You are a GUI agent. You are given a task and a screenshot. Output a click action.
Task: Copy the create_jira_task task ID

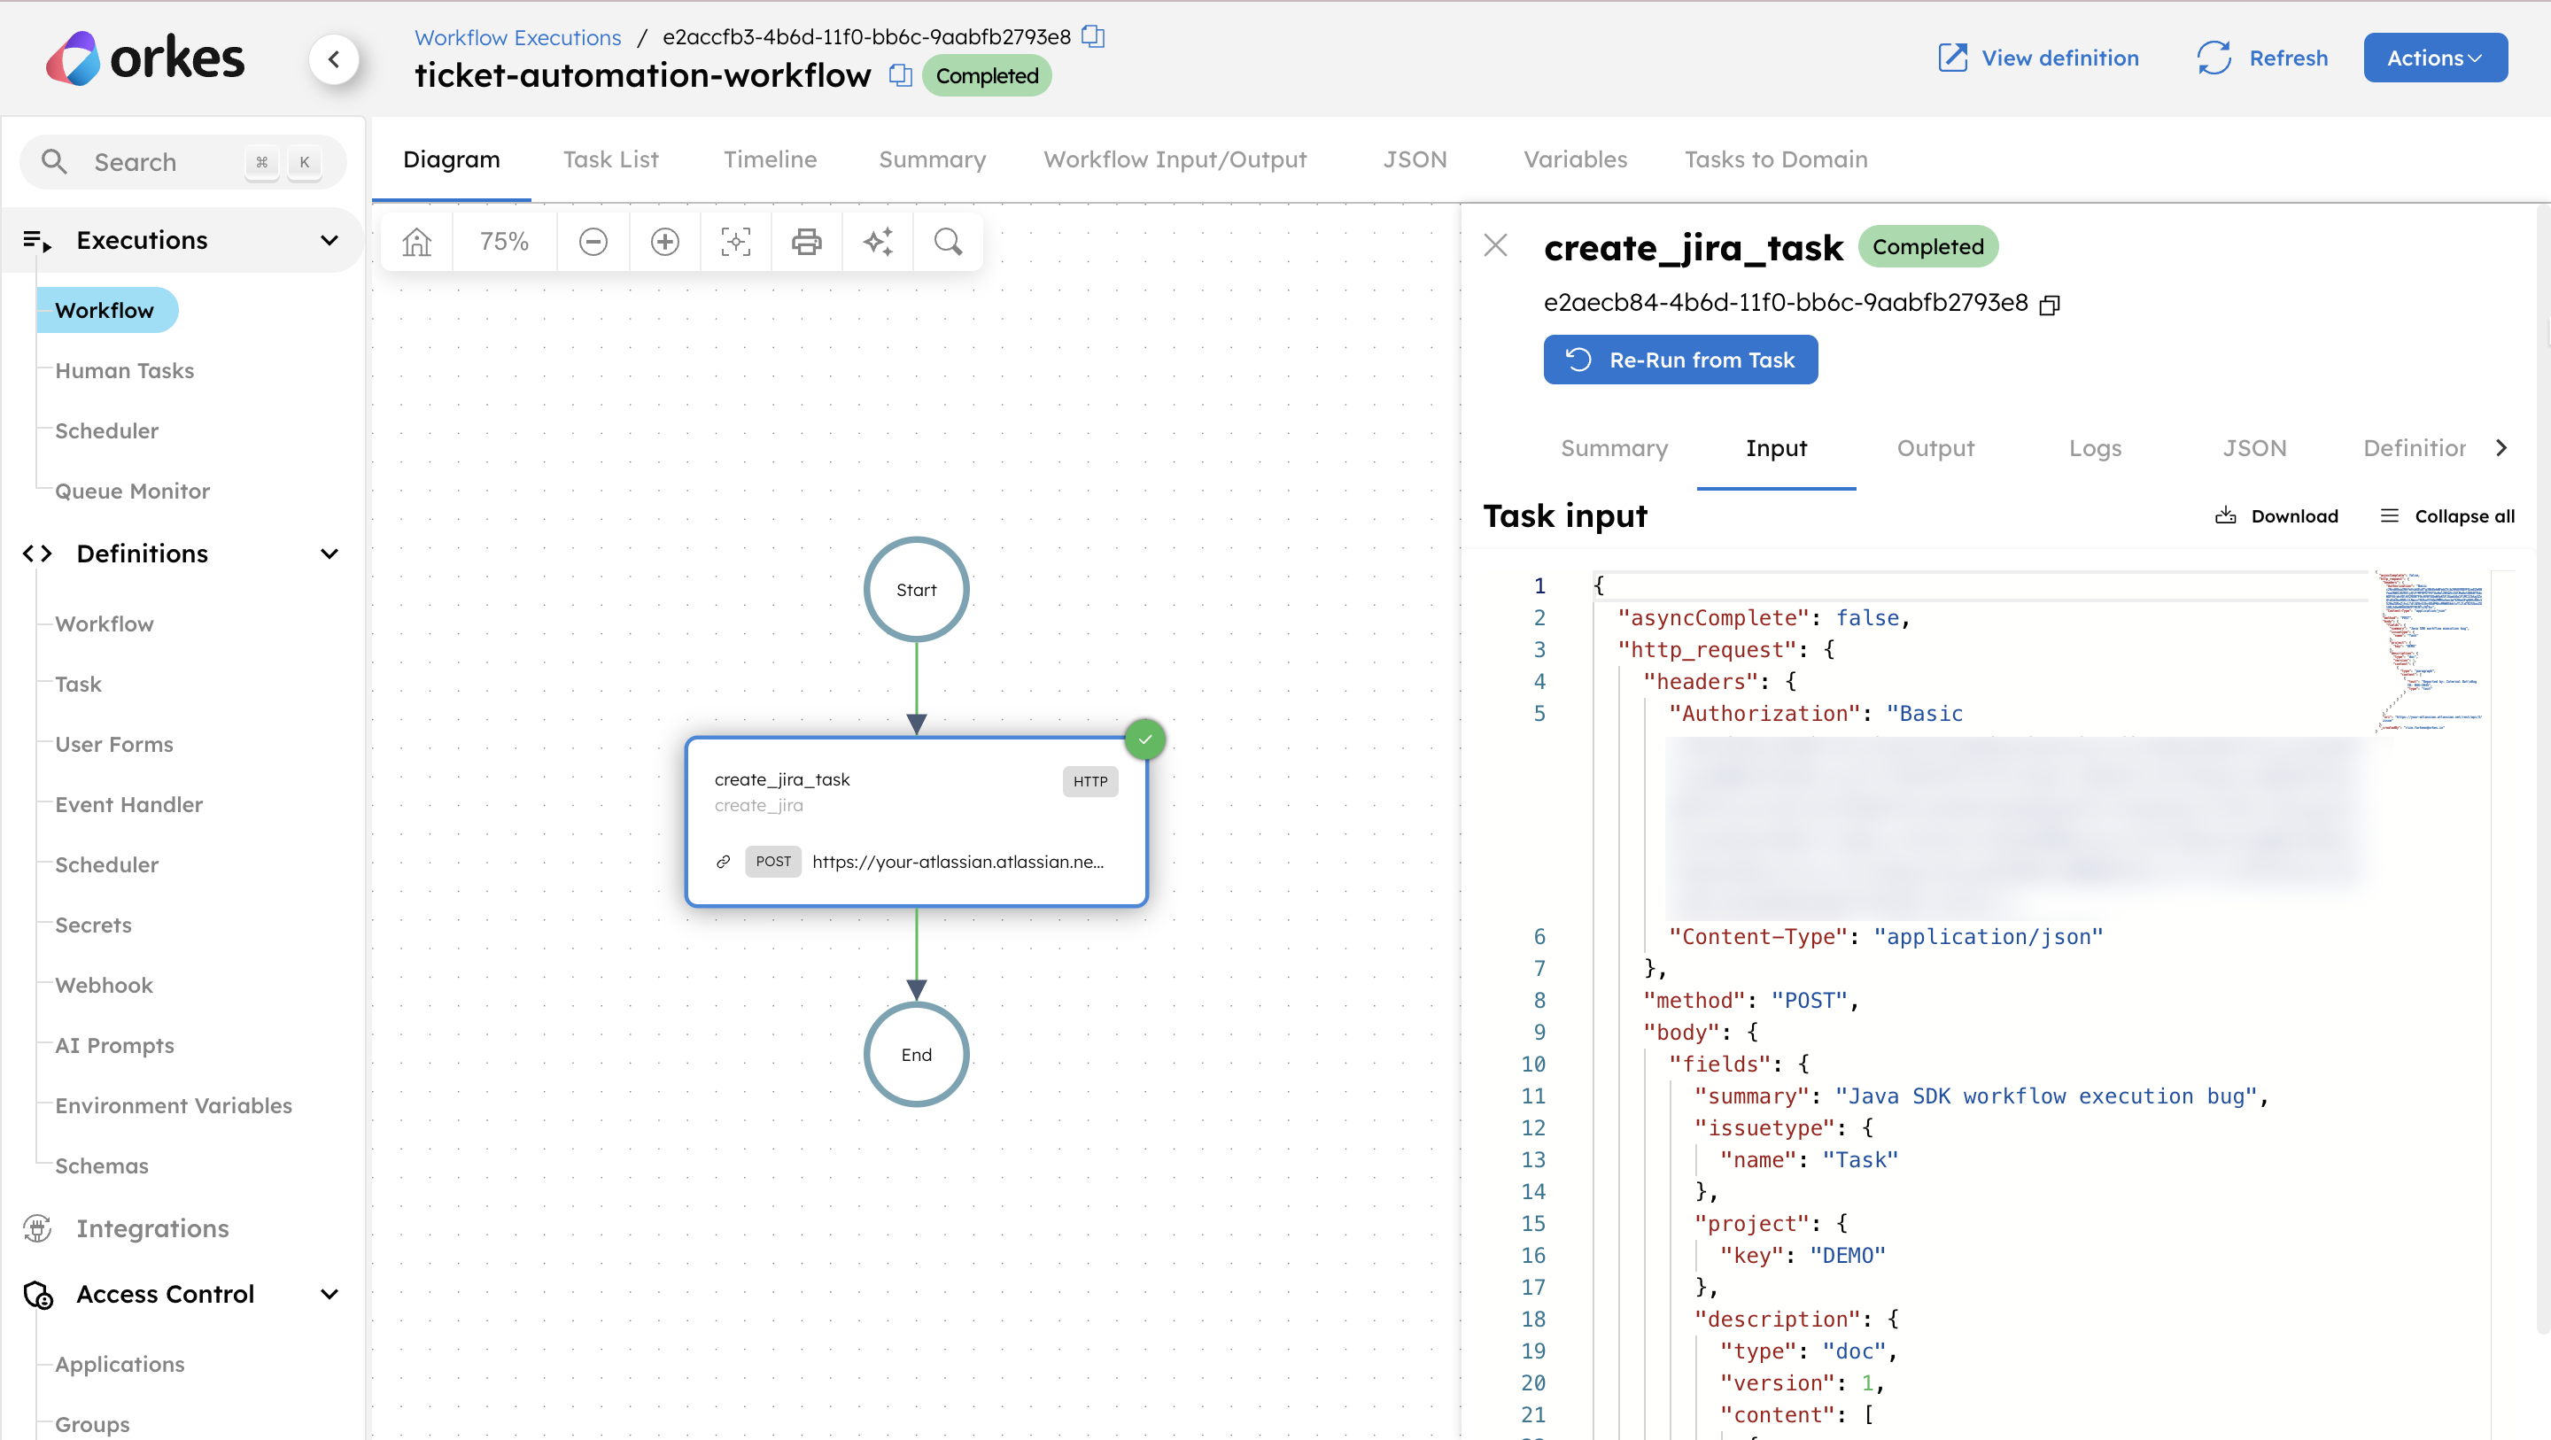pos(2050,304)
